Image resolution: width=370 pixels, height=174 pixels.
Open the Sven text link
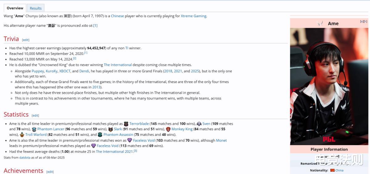click(206, 124)
